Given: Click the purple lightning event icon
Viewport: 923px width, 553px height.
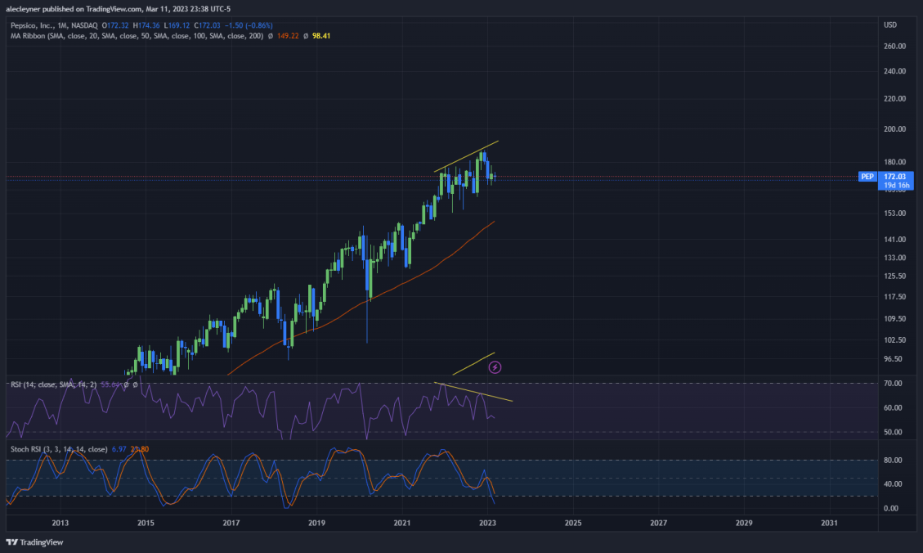Looking at the screenshot, I should 495,367.
